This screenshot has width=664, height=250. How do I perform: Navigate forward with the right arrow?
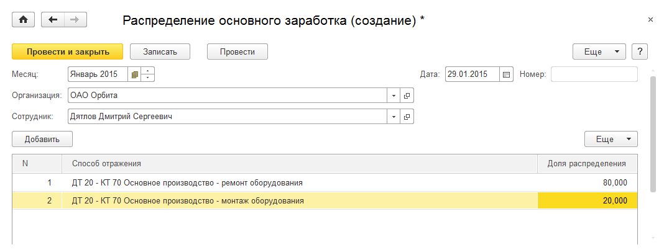(x=75, y=20)
